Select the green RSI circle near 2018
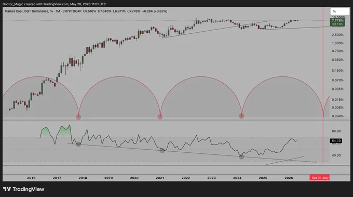The width and height of the screenshot is (353, 197). tap(78, 145)
